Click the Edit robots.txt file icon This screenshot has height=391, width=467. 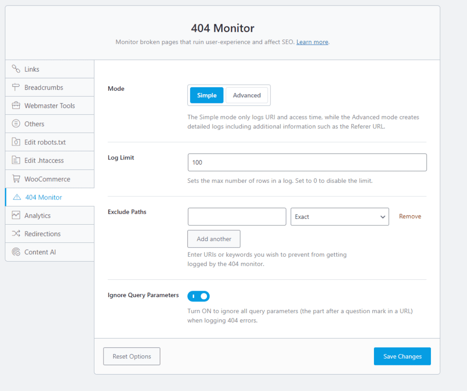16,142
